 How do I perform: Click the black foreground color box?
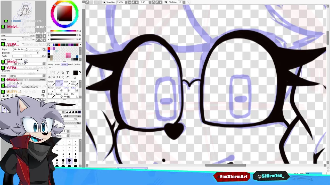click(x=75, y=73)
